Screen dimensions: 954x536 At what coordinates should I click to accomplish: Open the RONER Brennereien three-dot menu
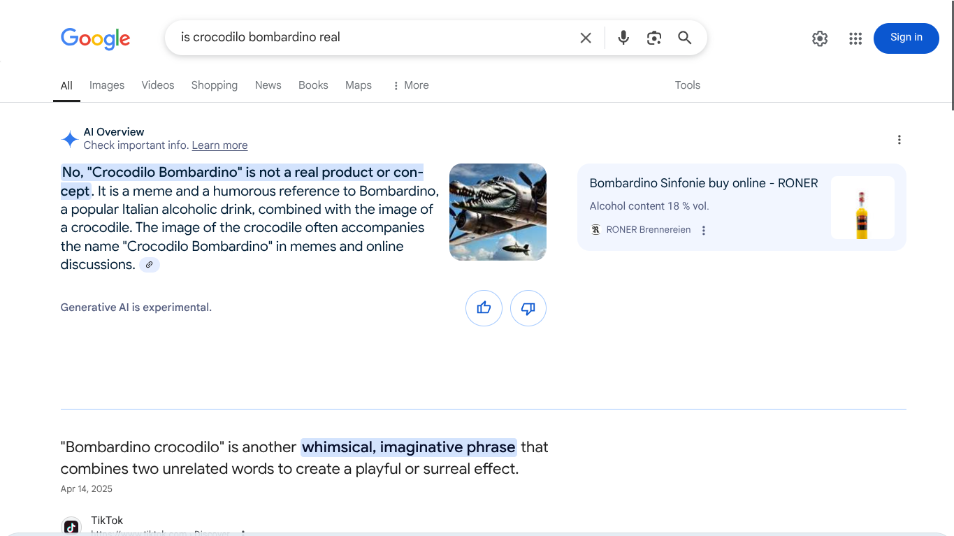click(x=704, y=230)
